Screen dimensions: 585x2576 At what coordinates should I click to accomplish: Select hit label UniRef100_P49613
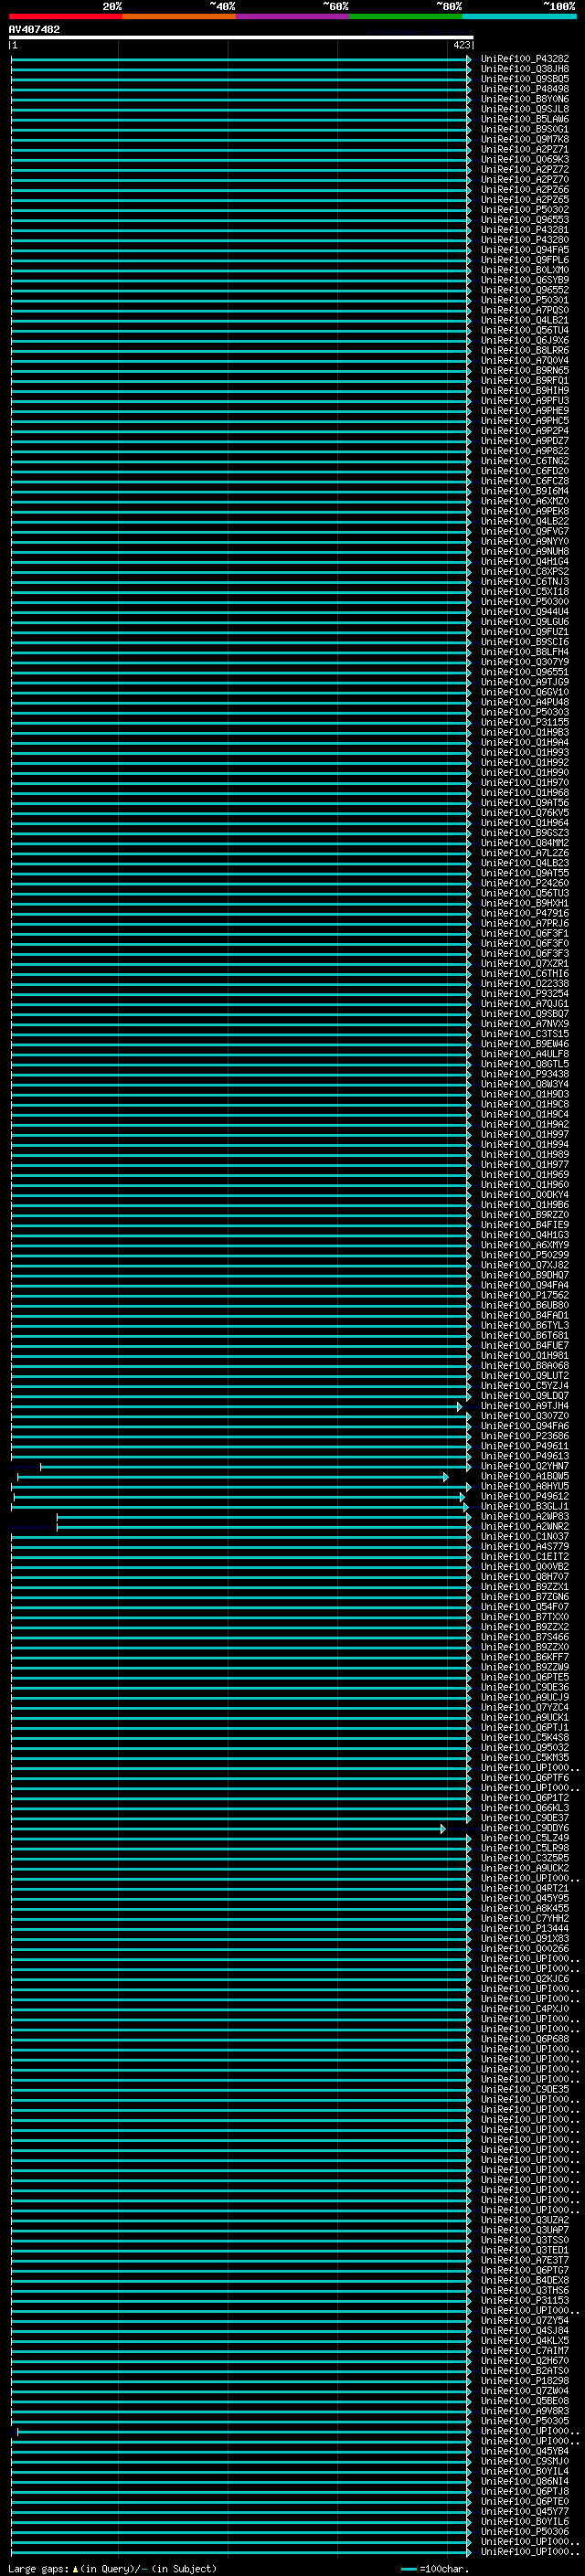pos(524,1456)
